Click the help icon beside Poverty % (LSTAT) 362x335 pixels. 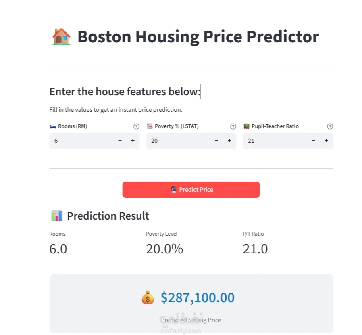(233, 126)
